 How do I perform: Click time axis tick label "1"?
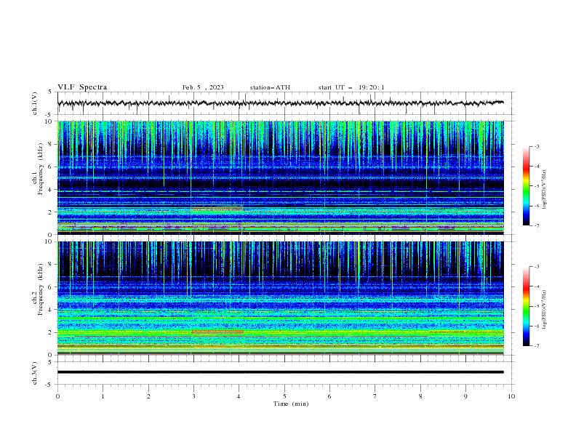[103, 396]
